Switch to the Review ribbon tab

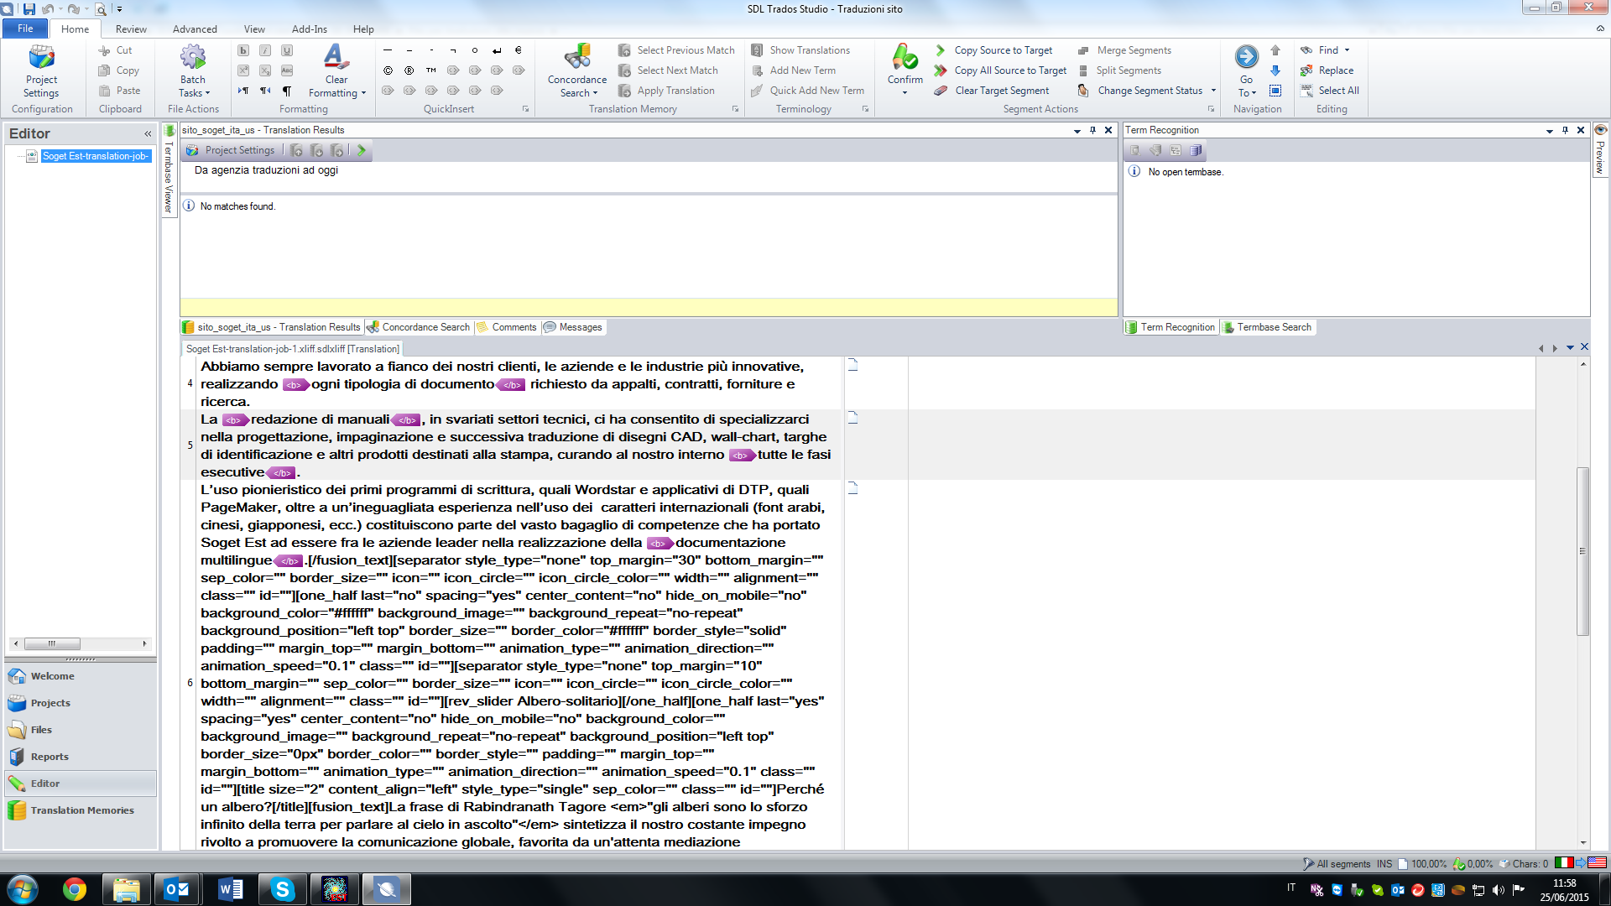tap(131, 29)
